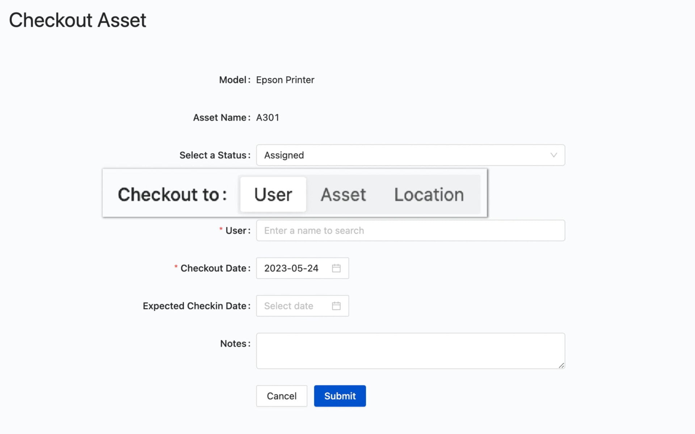The width and height of the screenshot is (695, 434).
Task: Open the Select a Status dropdown
Action: 410,155
